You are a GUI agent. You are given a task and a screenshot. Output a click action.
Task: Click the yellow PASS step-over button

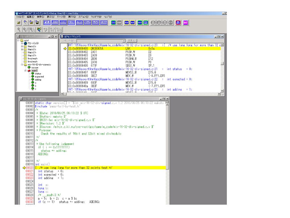pos(133,23)
